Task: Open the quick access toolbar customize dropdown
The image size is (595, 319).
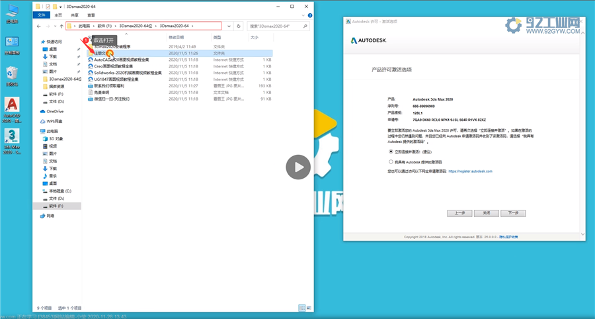Action: tap(60, 7)
